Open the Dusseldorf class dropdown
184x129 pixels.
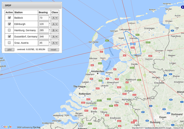pos(55,36)
